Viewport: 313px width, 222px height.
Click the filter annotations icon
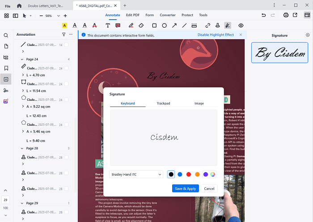pyautogui.click(x=63, y=34)
